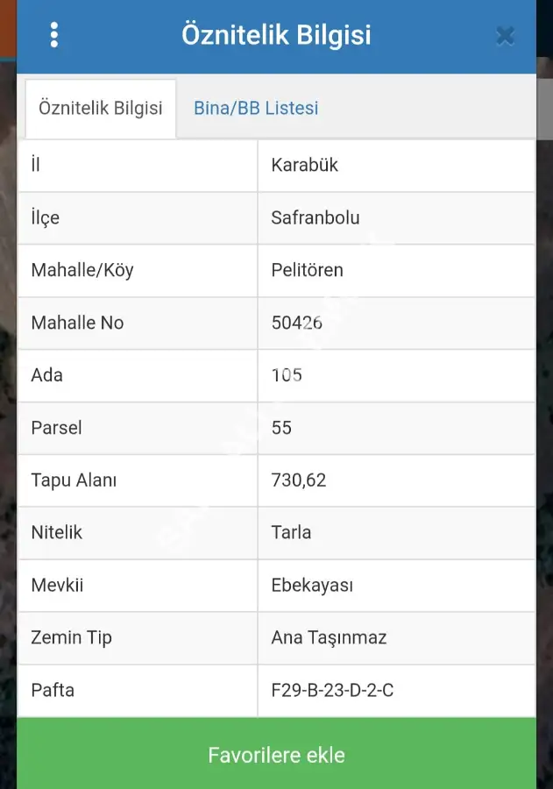This screenshot has height=789, width=553.
Task: Click the Pafta code F29-B-23-D-2-C
Action: point(332,690)
